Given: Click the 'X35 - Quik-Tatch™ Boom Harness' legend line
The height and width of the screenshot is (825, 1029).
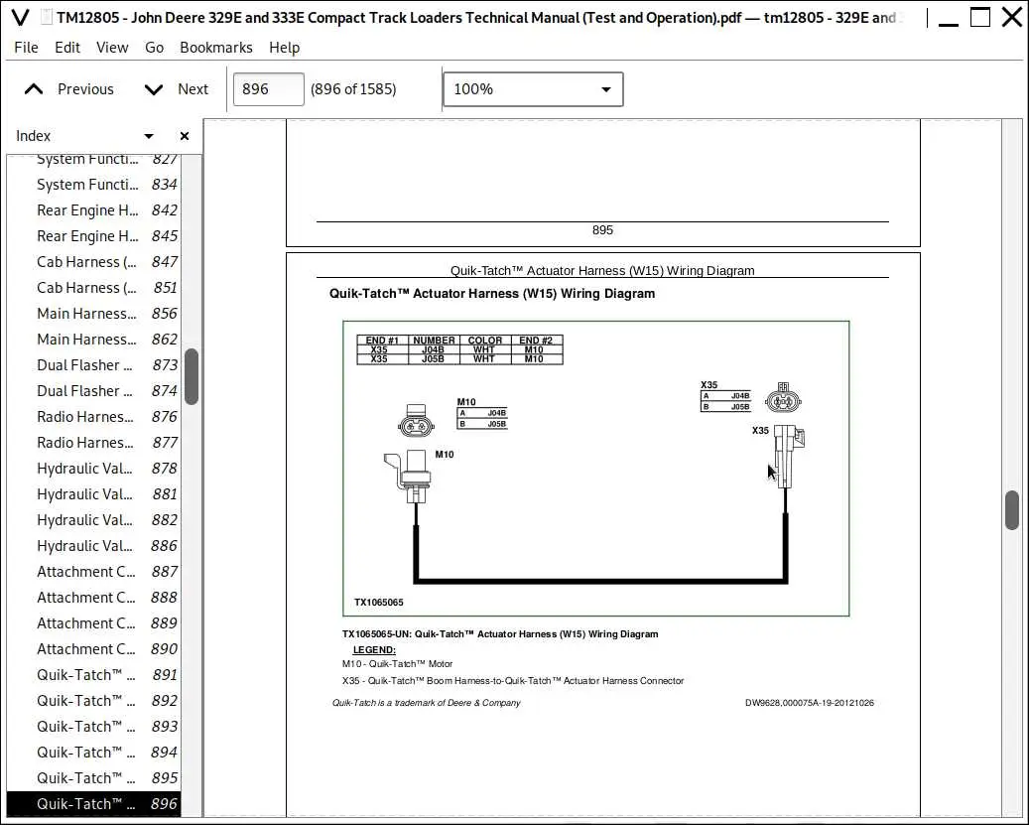Looking at the screenshot, I should point(513,681).
